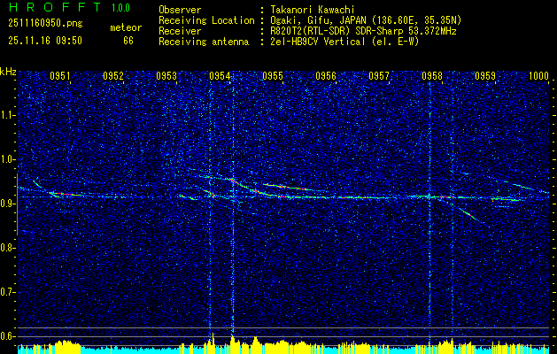The width and height of the screenshot is (557, 354).
Task: Click time marker 1000
Action: (538, 75)
